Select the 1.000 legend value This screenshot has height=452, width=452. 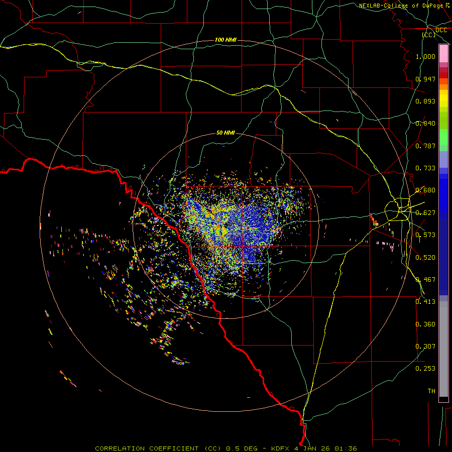pos(425,56)
